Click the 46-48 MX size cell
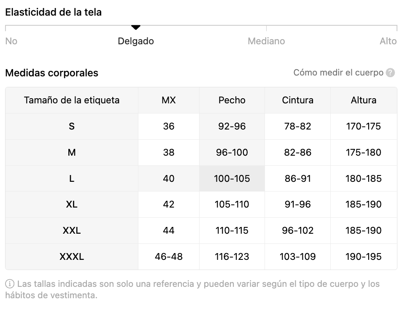This screenshot has height=313, width=405. point(169,256)
